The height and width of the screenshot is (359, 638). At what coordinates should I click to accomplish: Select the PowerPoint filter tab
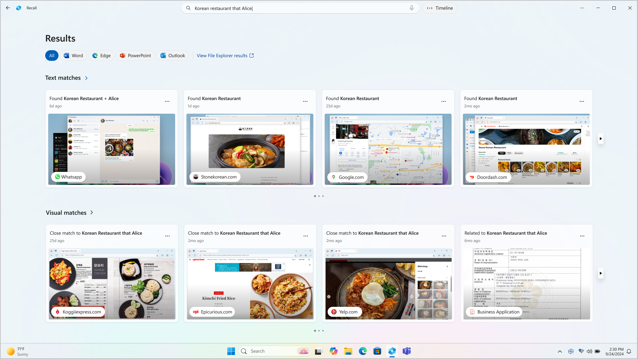[135, 55]
